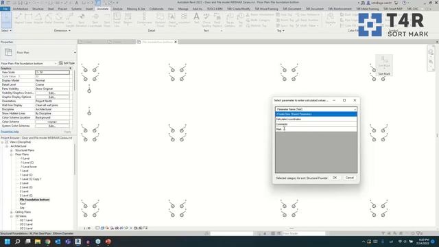The image size is (439, 247).
Task: Click the Spot Coordinate tool
Action: point(95,20)
